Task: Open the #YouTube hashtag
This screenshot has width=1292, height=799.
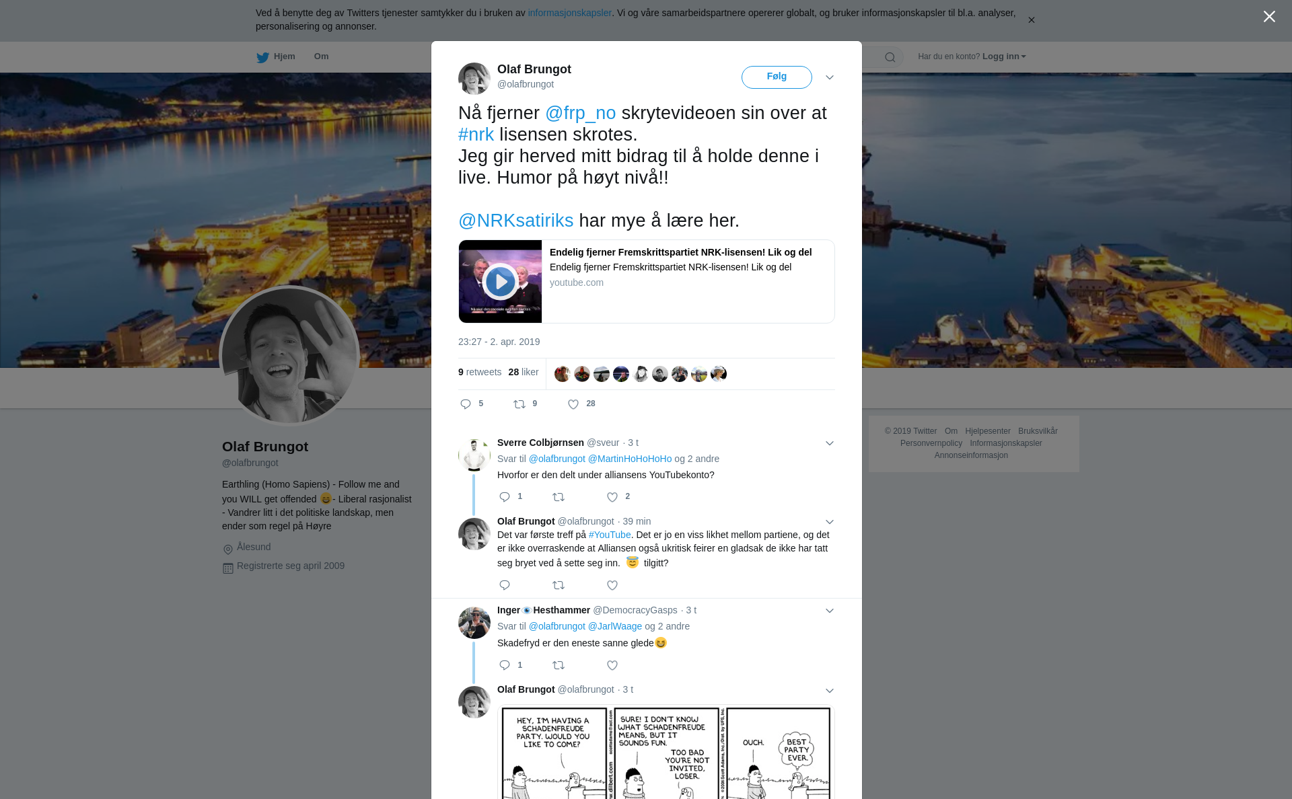Action: (610, 535)
